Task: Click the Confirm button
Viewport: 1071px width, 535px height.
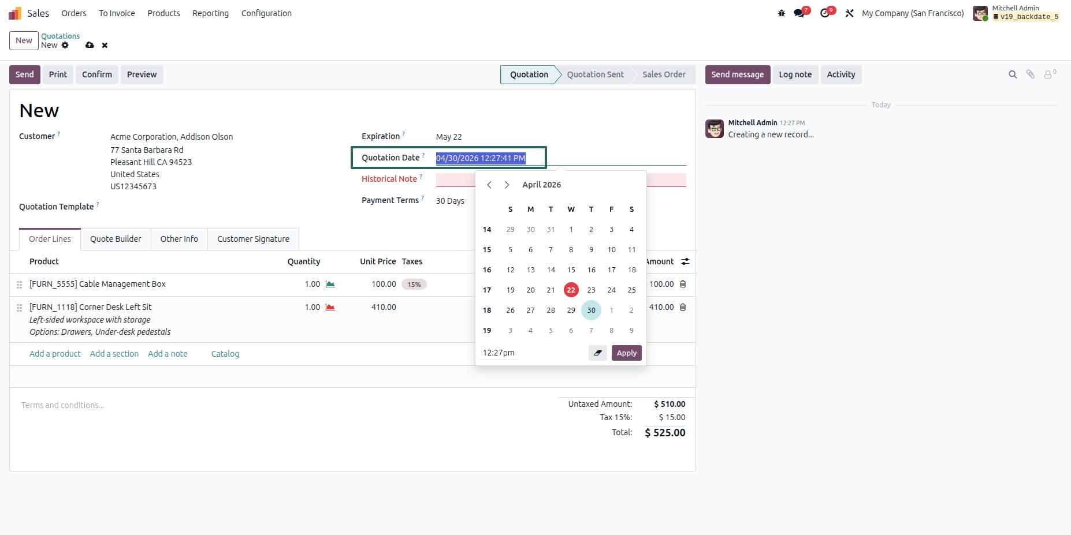Action: [x=97, y=74]
